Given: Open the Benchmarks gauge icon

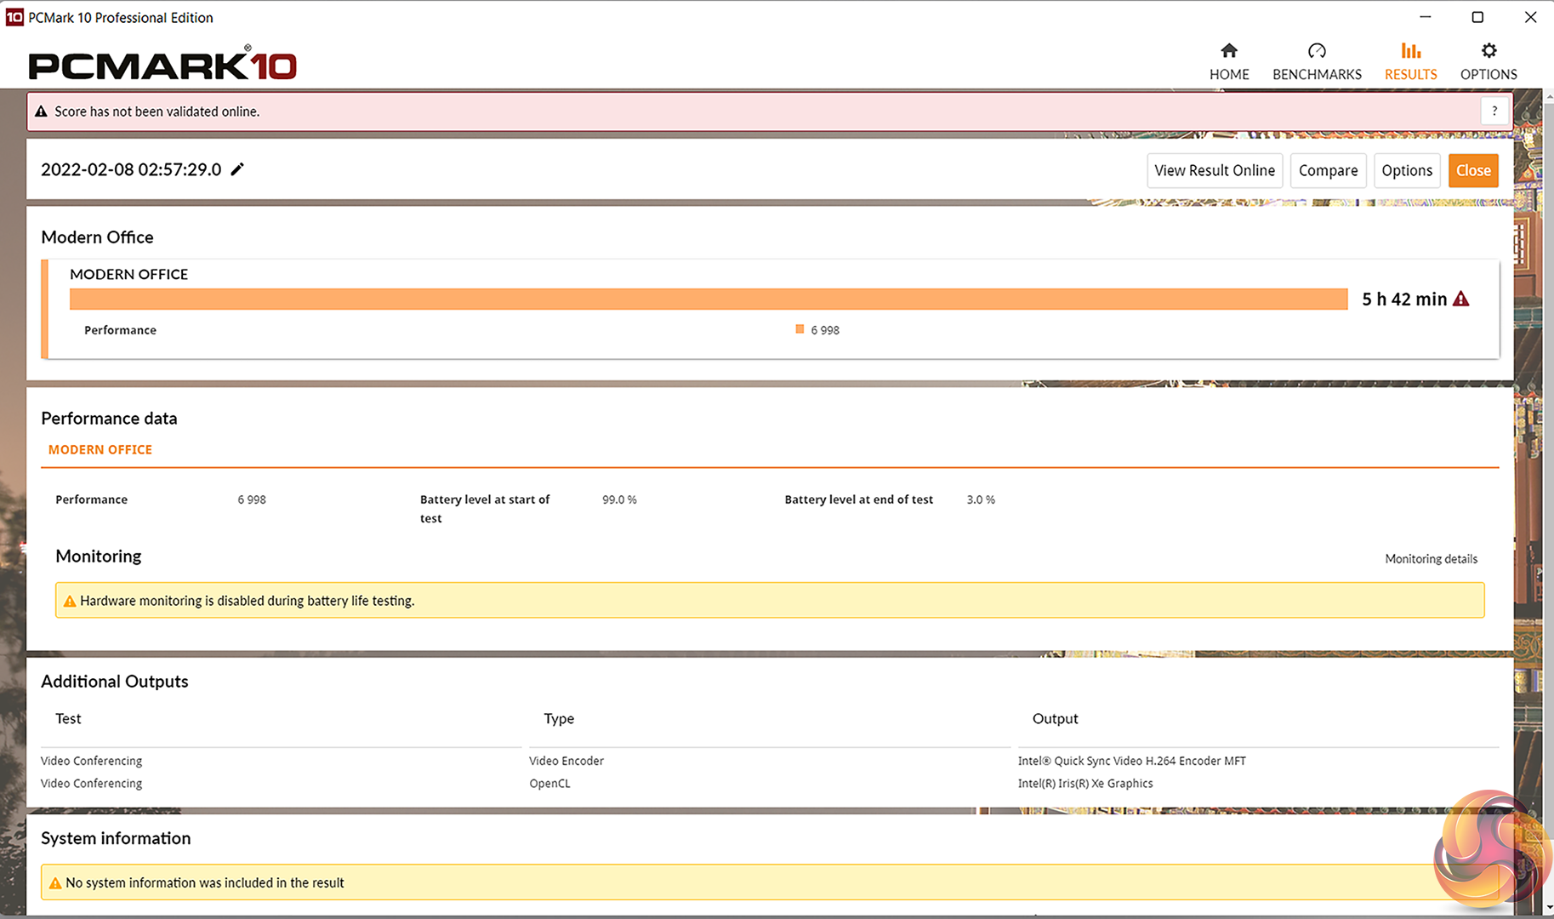Looking at the screenshot, I should 1317,51.
